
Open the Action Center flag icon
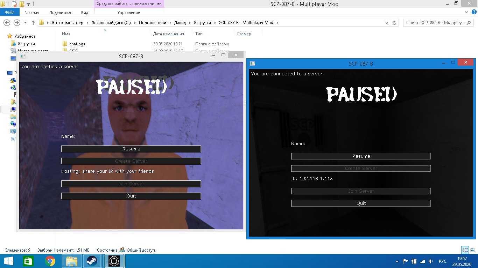[x=406, y=261]
